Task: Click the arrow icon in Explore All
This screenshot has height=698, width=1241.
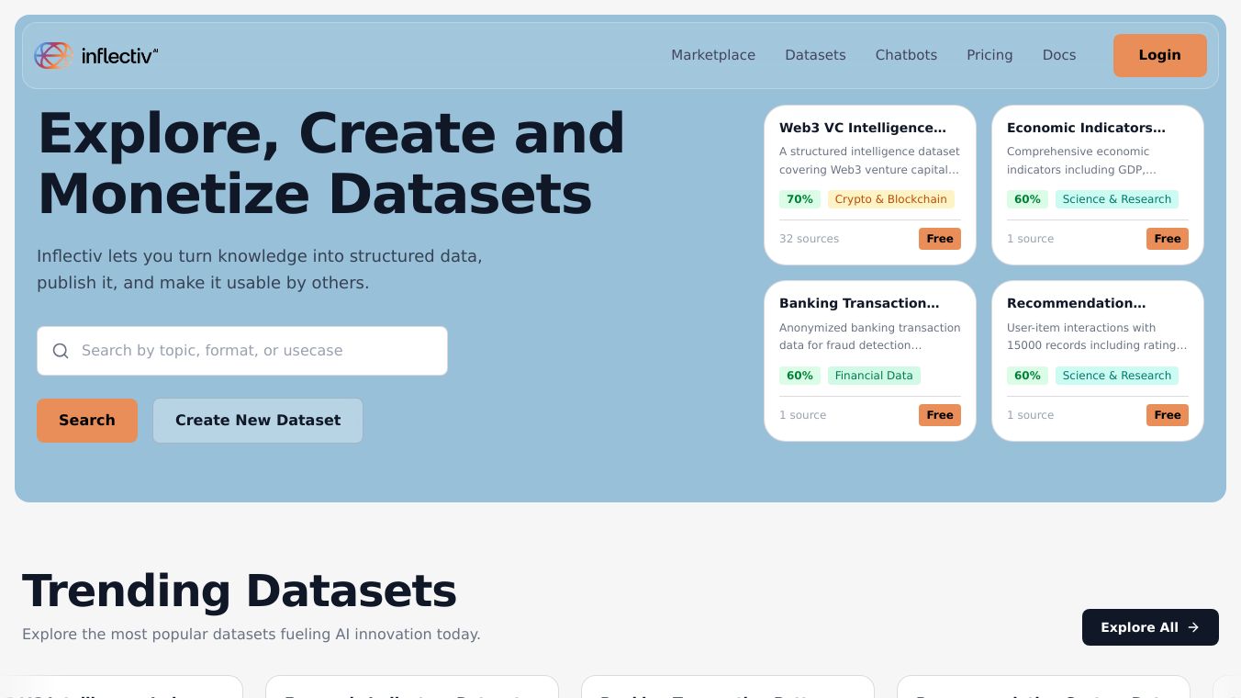Action: click(1193, 627)
